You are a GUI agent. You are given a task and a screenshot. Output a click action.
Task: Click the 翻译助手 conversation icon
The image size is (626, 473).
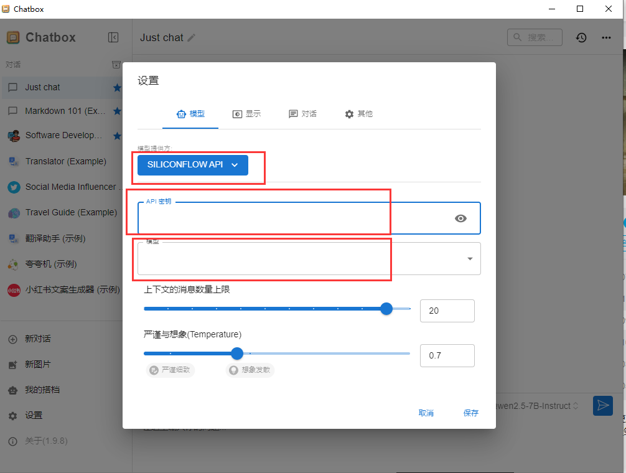tap(14, 239)
